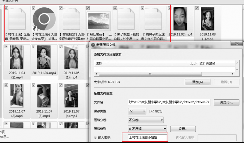244x143 pixels.
Task: Expand the 压缩分卷 不分卷 dropdown
Action: coord(146,120)
